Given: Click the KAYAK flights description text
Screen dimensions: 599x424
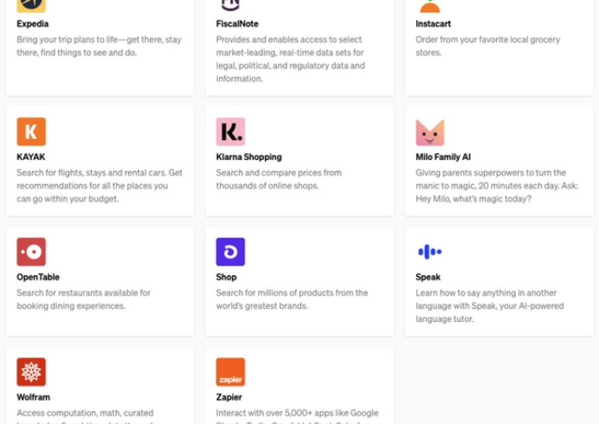Looking at the screenshot, I should (x=100, y=186).
